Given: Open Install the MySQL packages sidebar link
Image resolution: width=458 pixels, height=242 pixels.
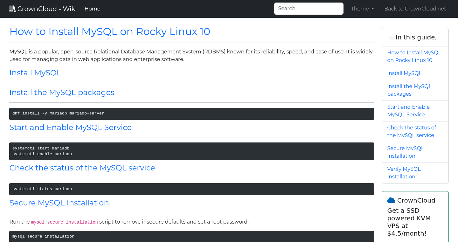Looking at the screenshot, I should click(x=409, y=90).
